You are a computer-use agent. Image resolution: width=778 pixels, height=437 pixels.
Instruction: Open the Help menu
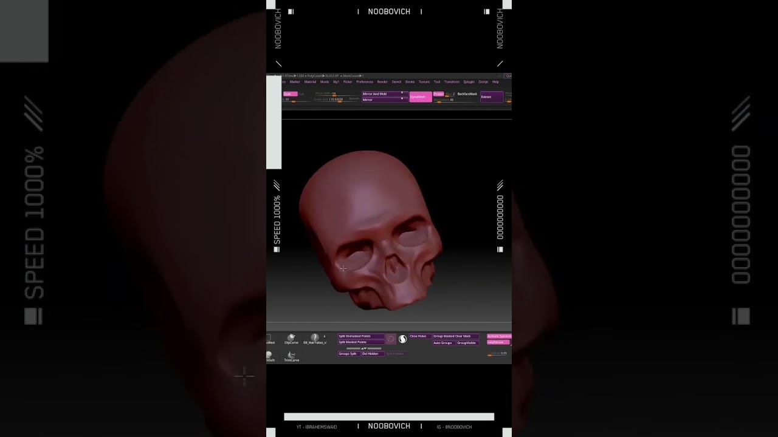point(495,82)
